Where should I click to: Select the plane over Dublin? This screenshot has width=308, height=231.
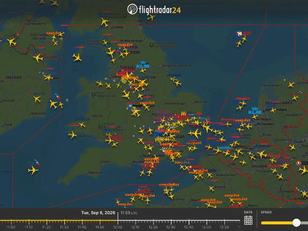[x=48, y=78]
